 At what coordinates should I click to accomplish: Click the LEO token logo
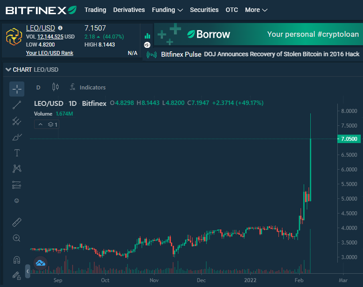point(14,36)
